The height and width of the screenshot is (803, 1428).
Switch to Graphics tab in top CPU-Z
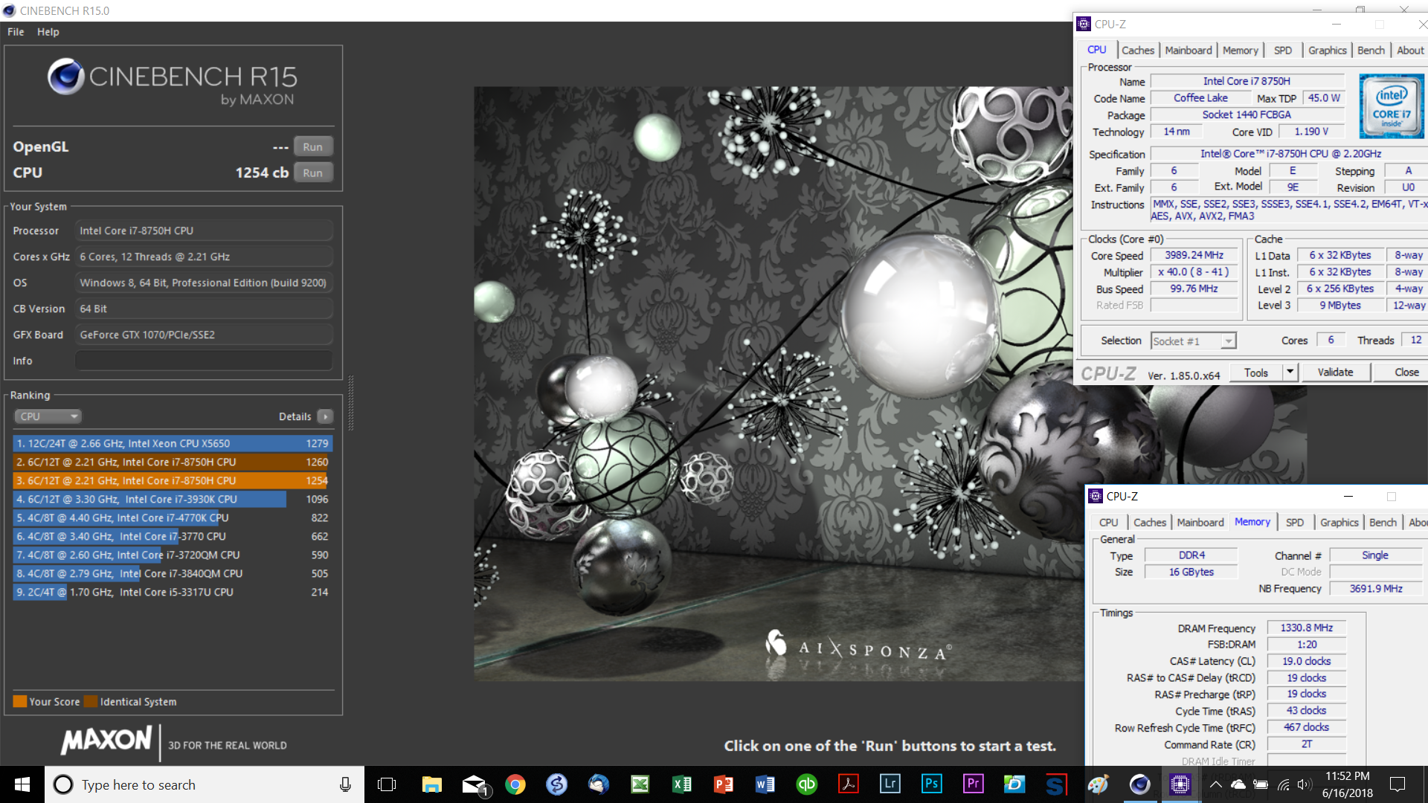1327,50
